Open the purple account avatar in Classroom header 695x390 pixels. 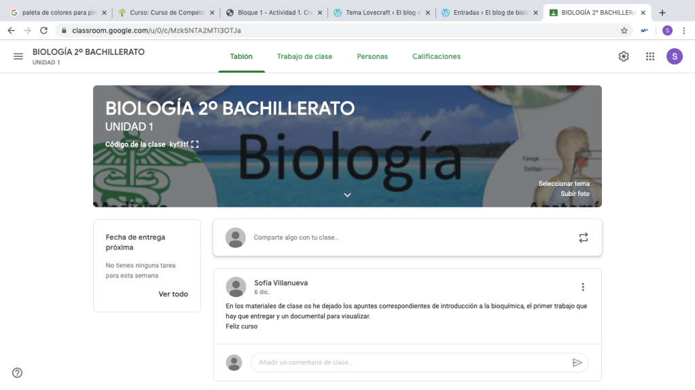tap(674, 56)
